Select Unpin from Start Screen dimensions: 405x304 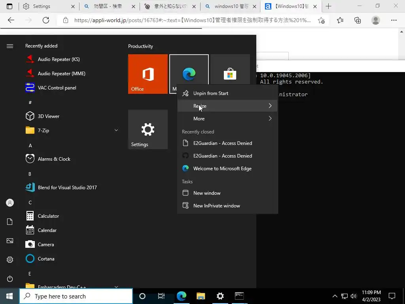[x=227, y=93]
